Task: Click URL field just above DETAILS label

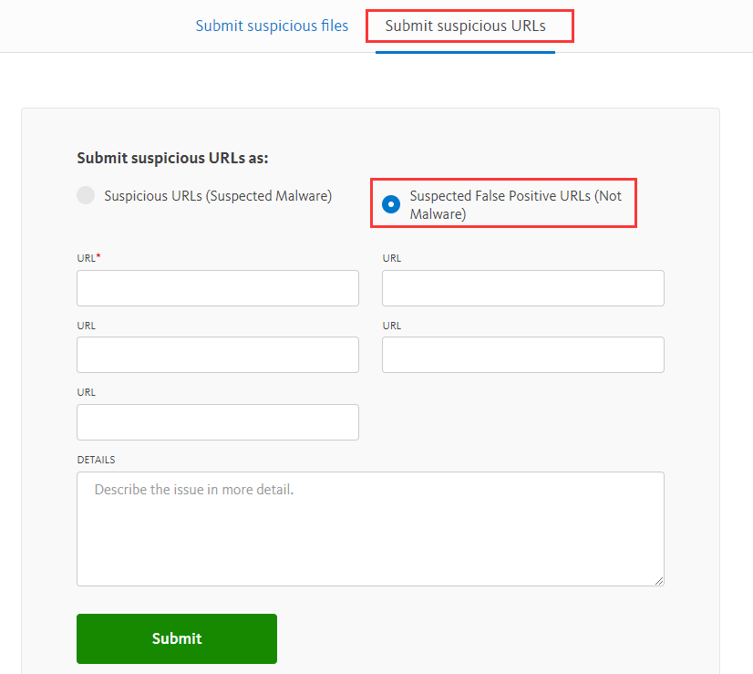Action: [x=218, y=422]
